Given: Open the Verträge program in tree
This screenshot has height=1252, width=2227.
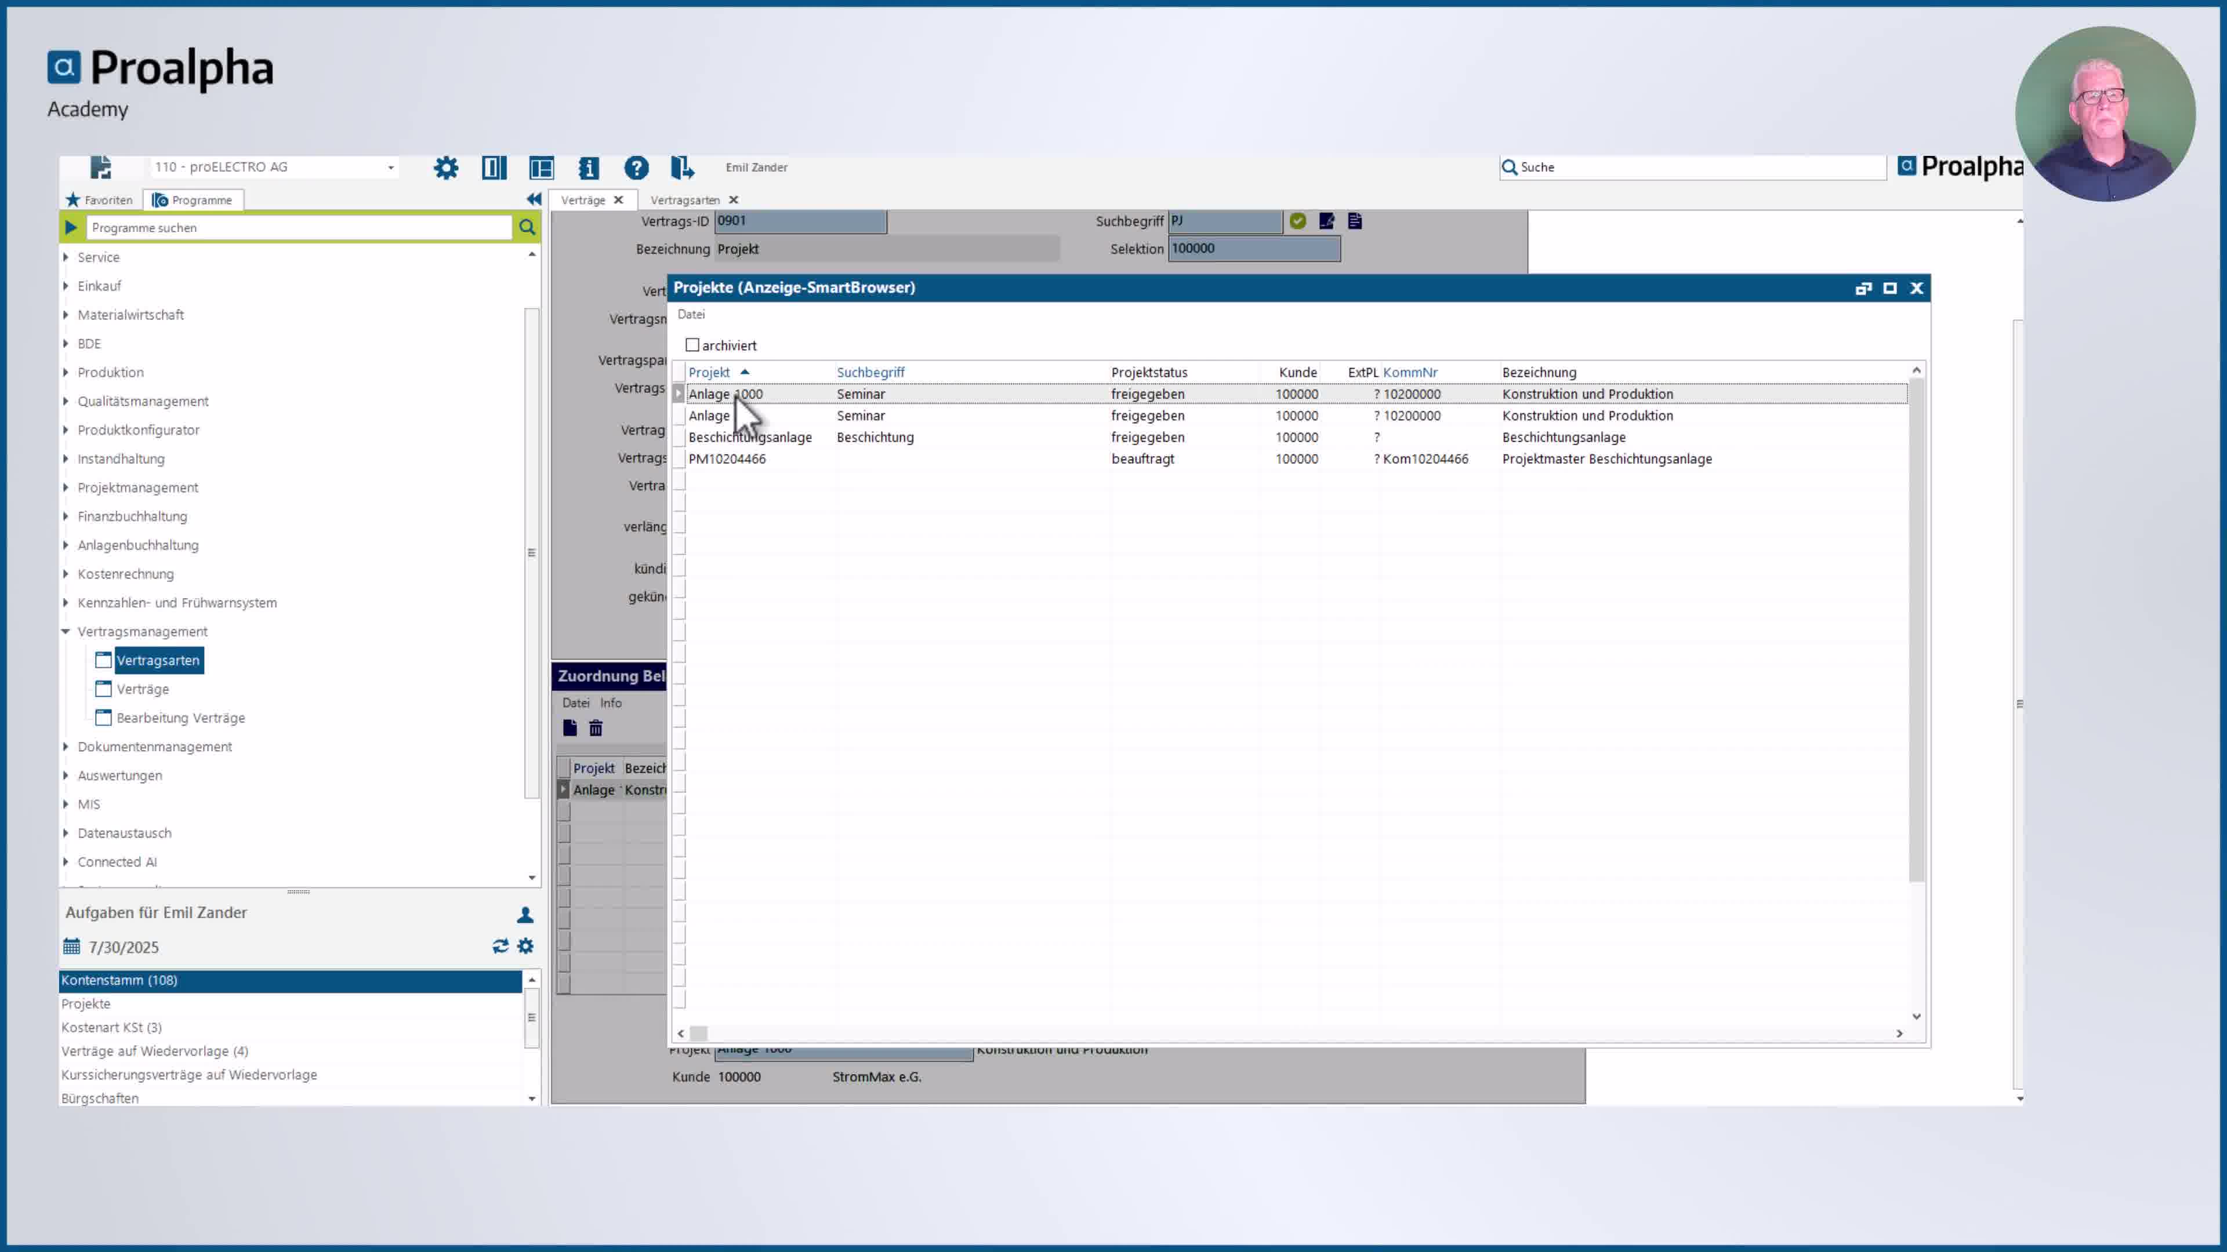Looking at the screenshot, I should [x=143, y=689].
